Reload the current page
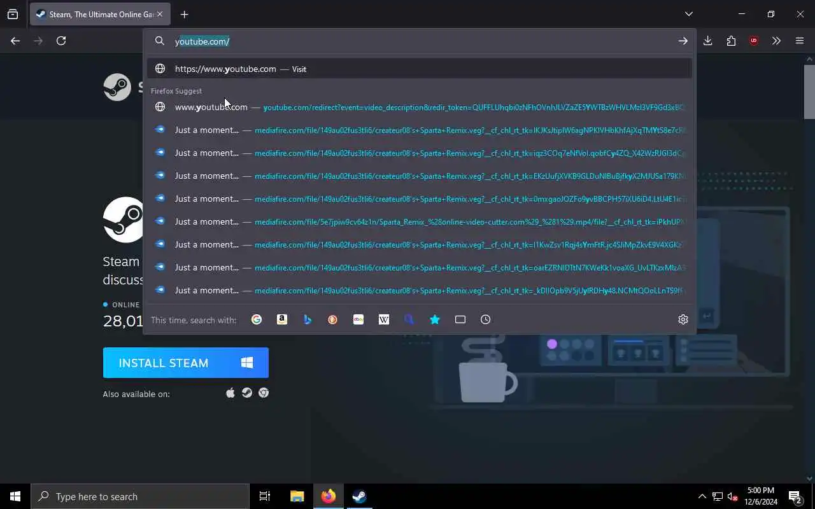This screenshot has height=509, width=815. [x=61, y=41]
